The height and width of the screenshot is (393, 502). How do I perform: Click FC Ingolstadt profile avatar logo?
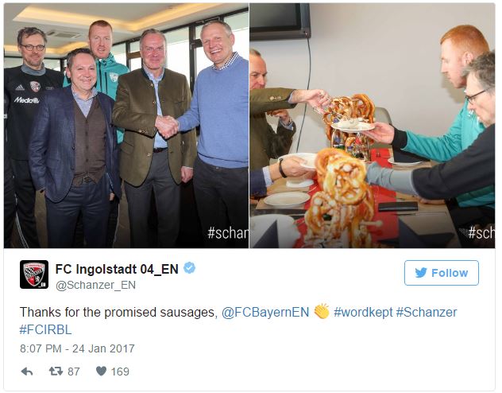coord(34,274)
